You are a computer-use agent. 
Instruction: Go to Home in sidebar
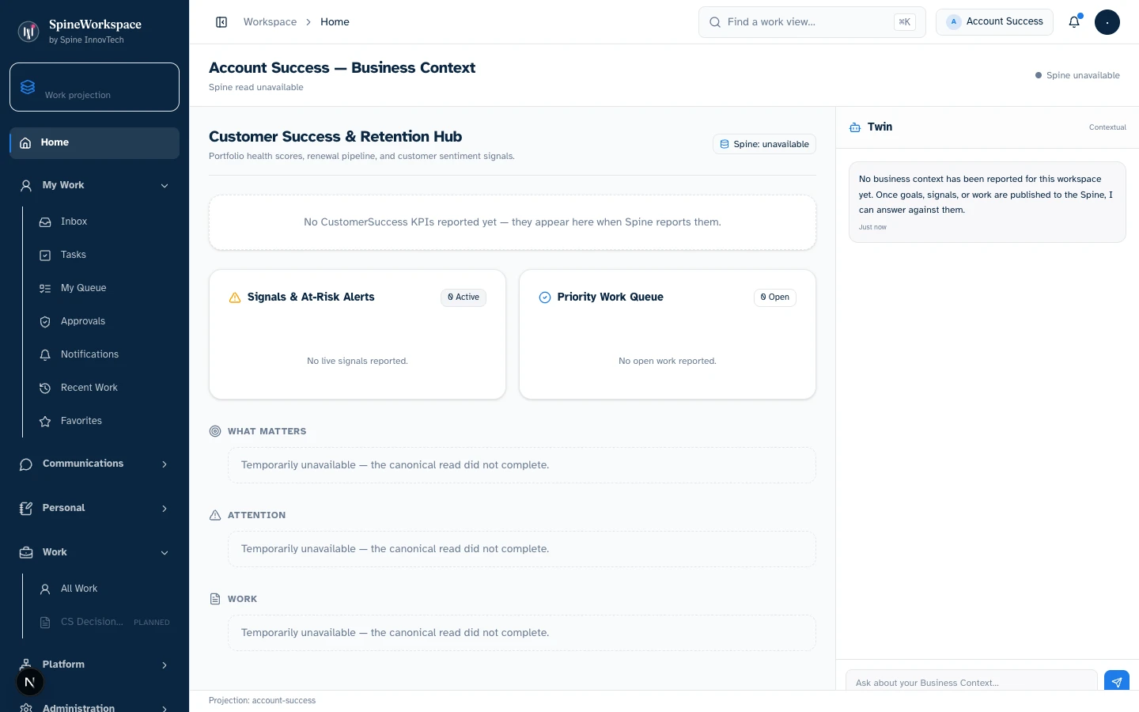point(94,143)
